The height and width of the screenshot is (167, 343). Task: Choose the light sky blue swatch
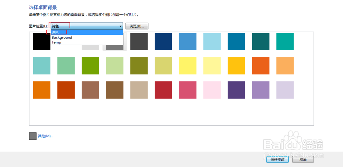tap(212, 41)
